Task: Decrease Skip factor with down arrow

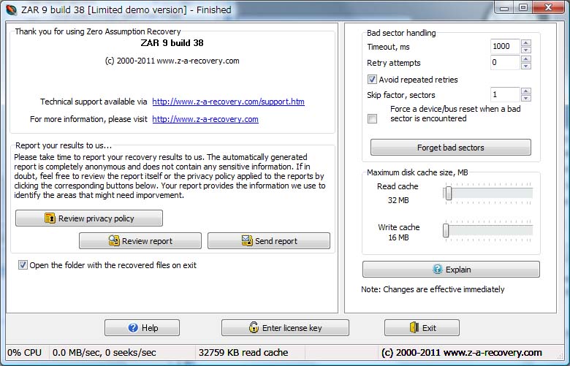Action: [525, 98]
